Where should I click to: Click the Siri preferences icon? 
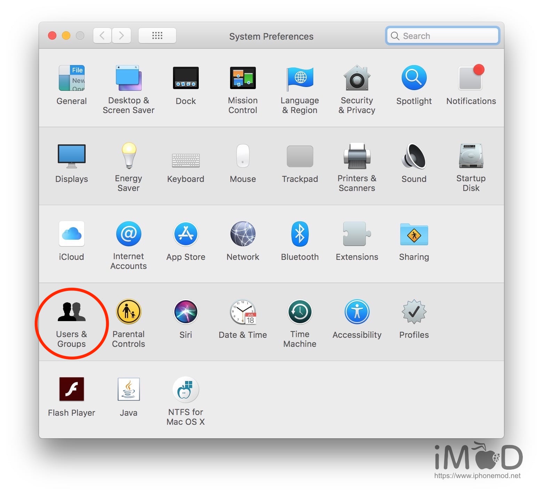point(186,312)
